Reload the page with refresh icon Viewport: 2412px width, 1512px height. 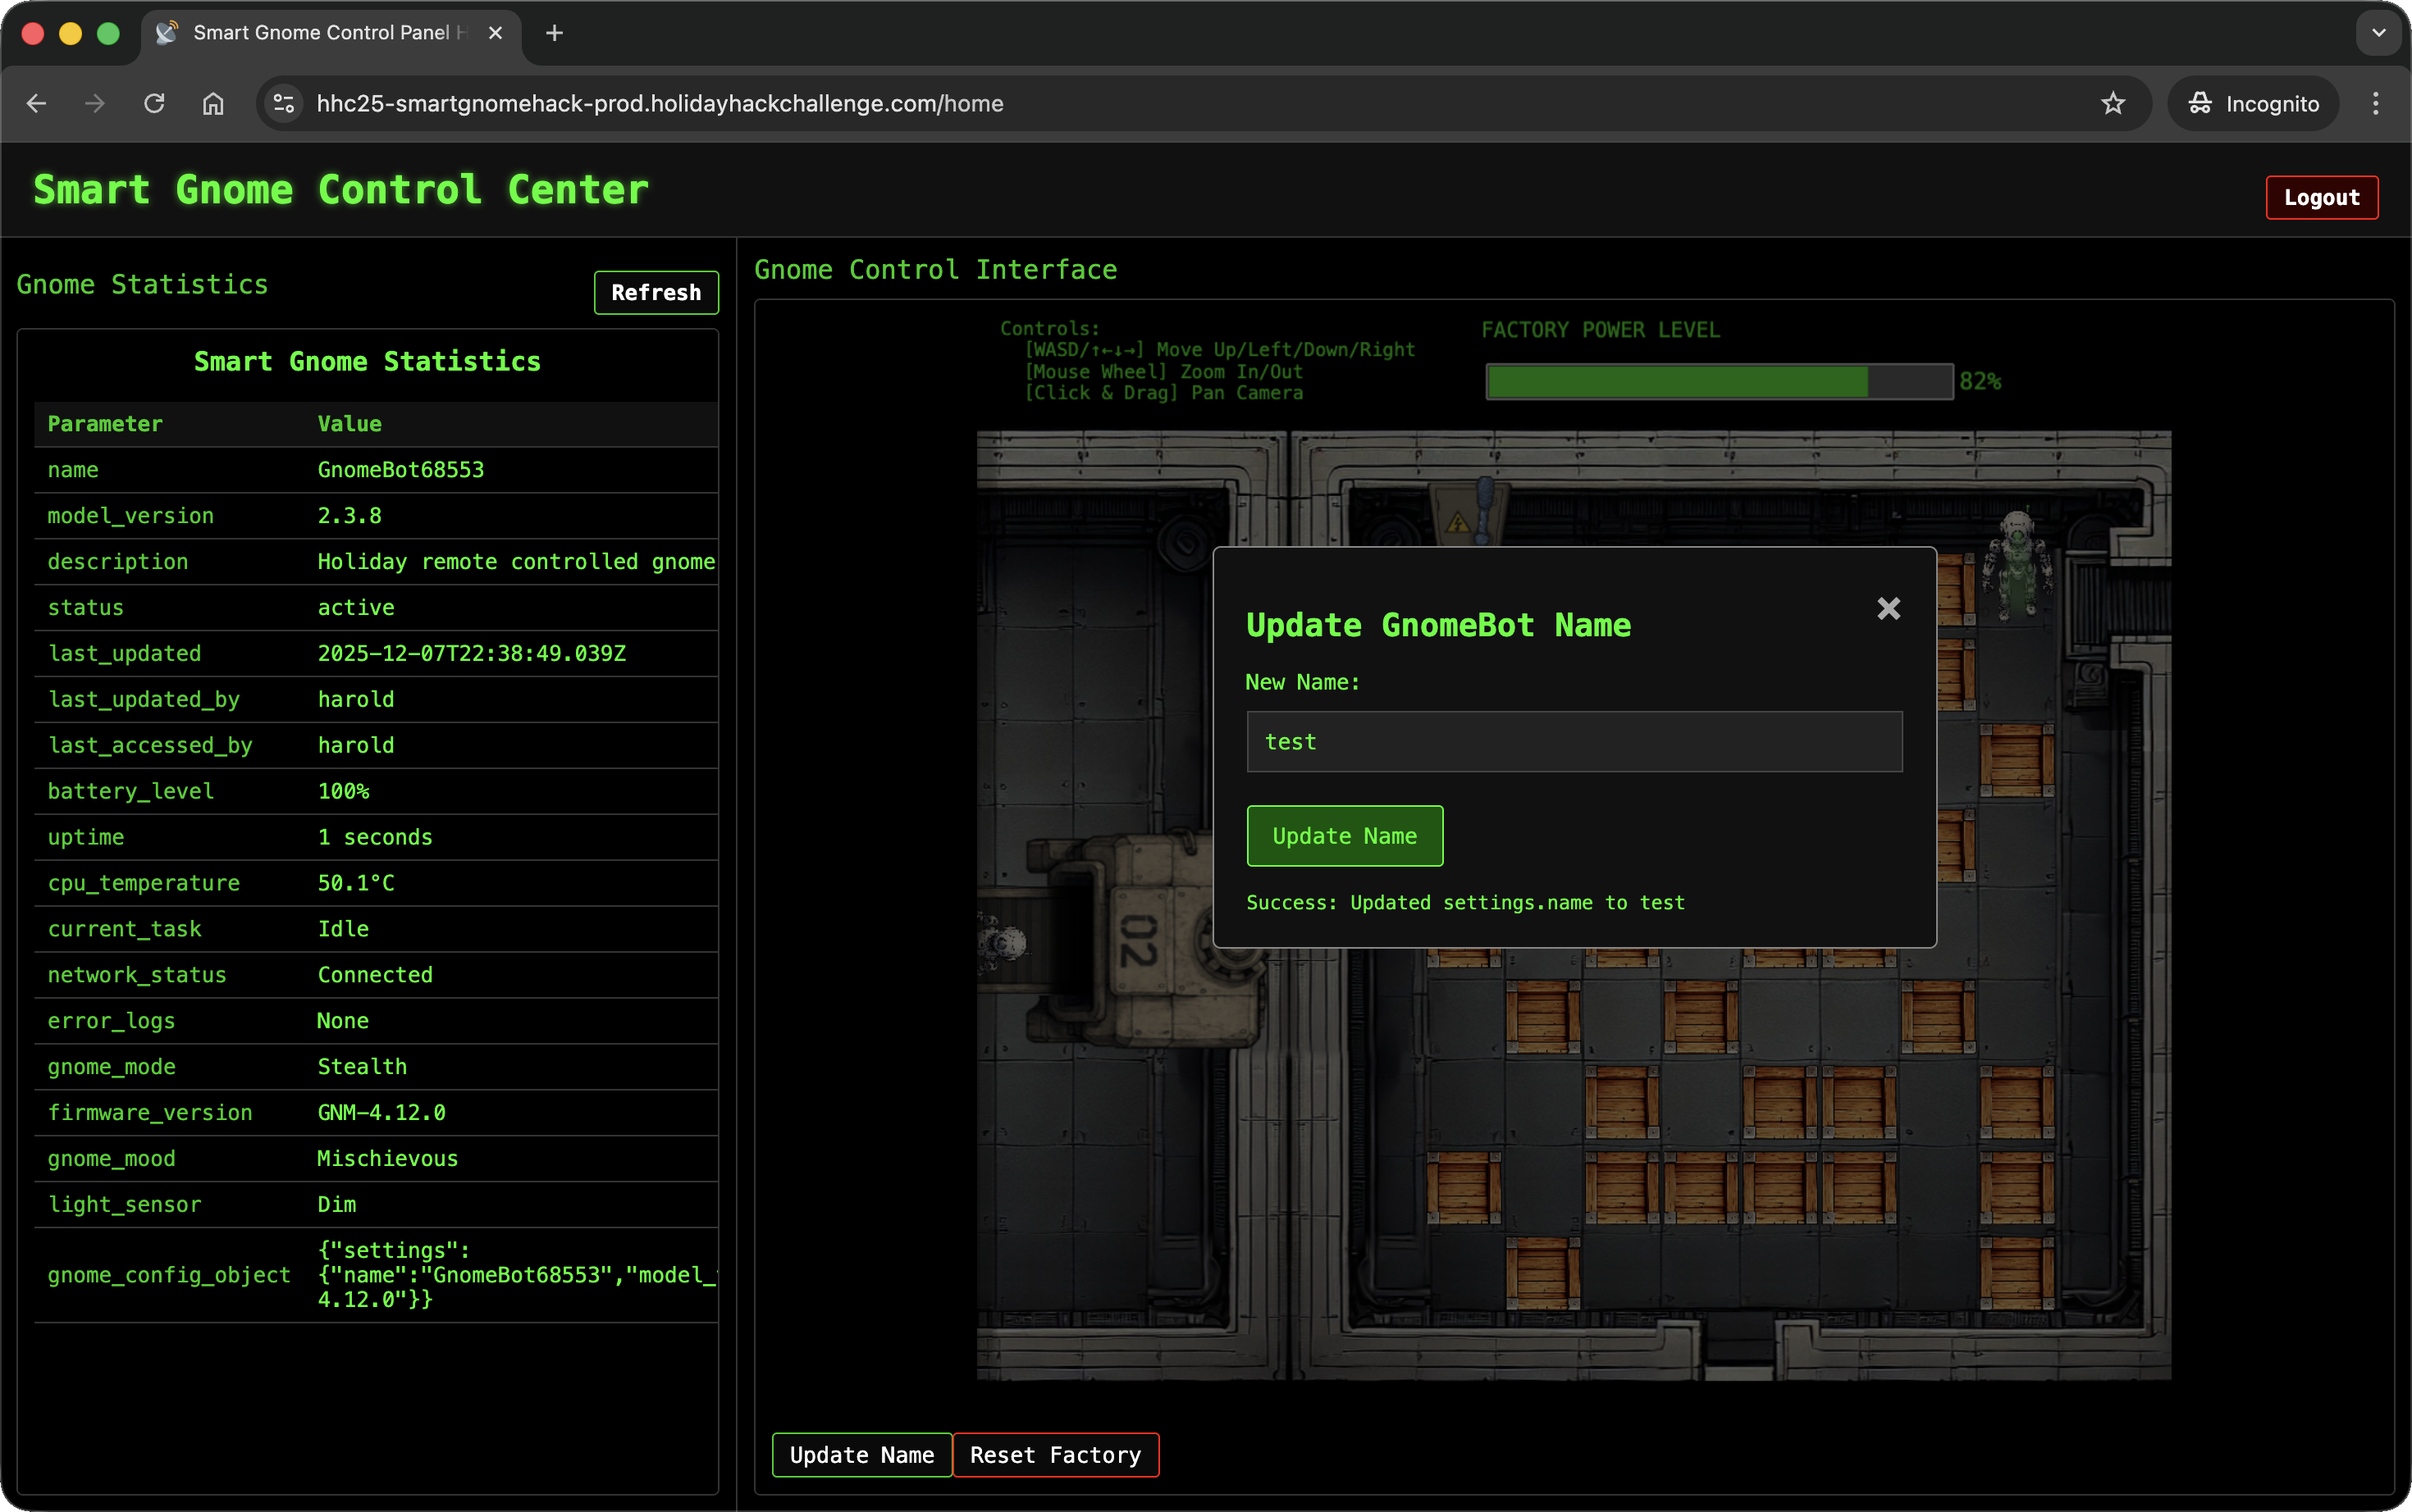coord(154,104)
